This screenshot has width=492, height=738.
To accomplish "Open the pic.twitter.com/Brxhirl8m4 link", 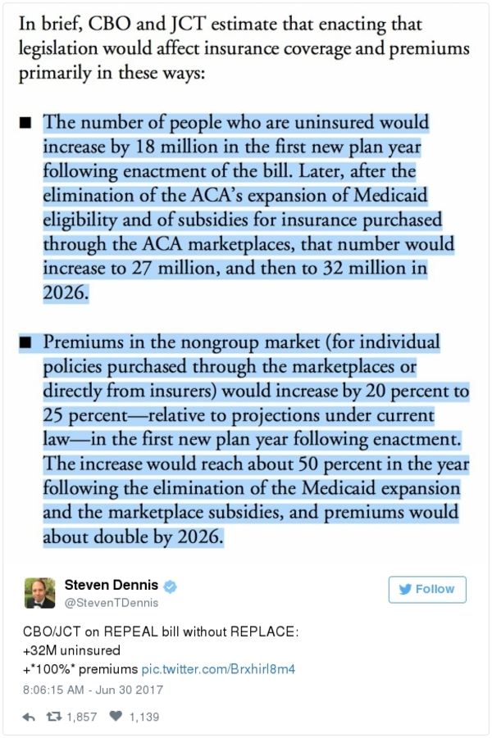I will [218, 669].
